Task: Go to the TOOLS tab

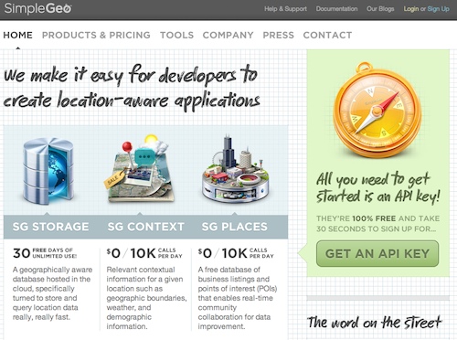Action: pyautogui.click(x=176, y=35)
